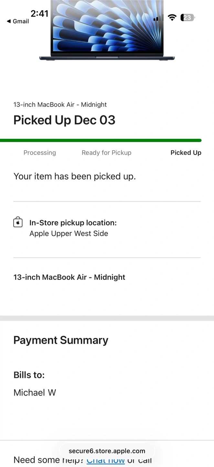214x467 pixels.
Task: Tap the cellular signal bars icon
Action: tap(158, 18)
